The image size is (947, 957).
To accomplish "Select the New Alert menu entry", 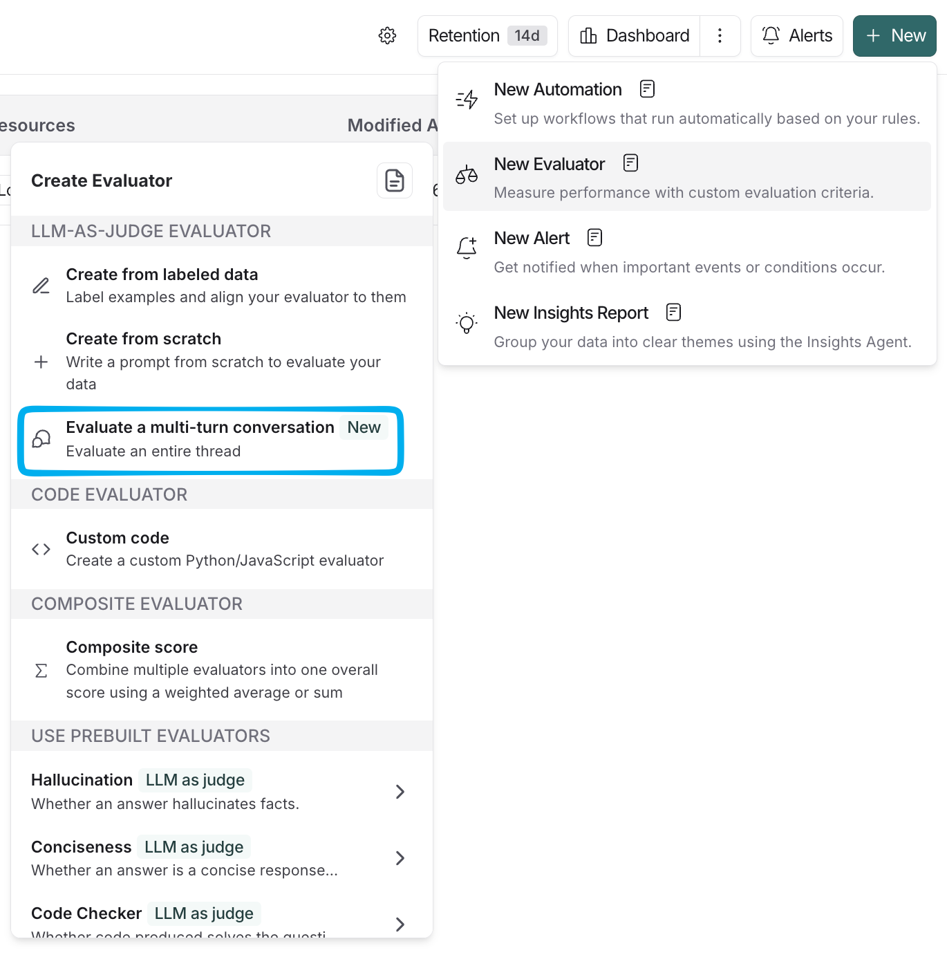I will pos(687,252).
